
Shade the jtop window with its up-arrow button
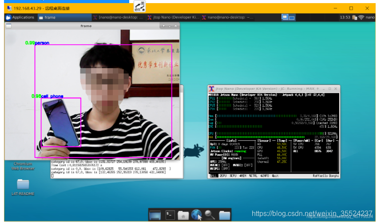317,88
